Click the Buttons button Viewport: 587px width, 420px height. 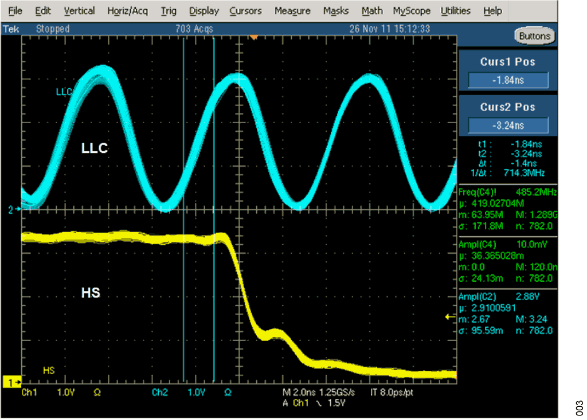534,36
